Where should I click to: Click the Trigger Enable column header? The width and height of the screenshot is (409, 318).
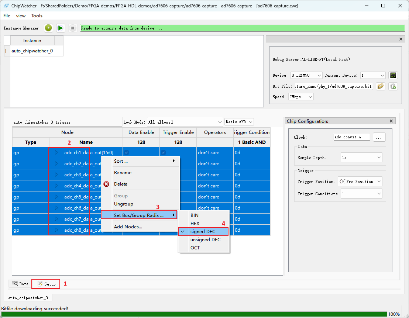click(x=178, y=132)
